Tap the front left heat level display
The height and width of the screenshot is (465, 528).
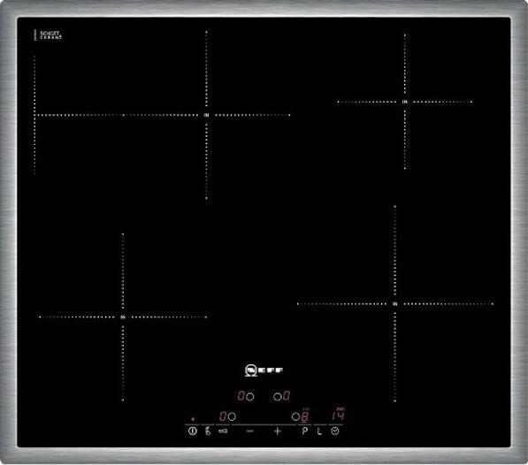[x=223, y=415]
